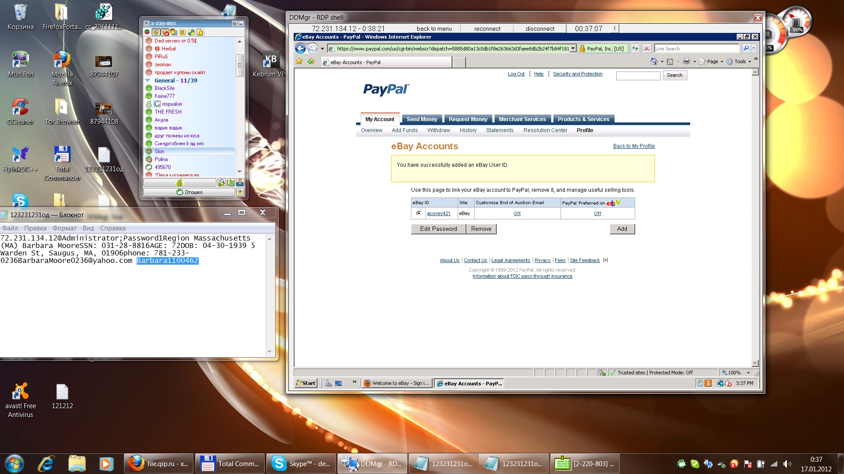The height and width of the screenshot is (474, 844).
Task: Click the Back to My Profile link
Action: pyautogui.click(x=634, y=146)
